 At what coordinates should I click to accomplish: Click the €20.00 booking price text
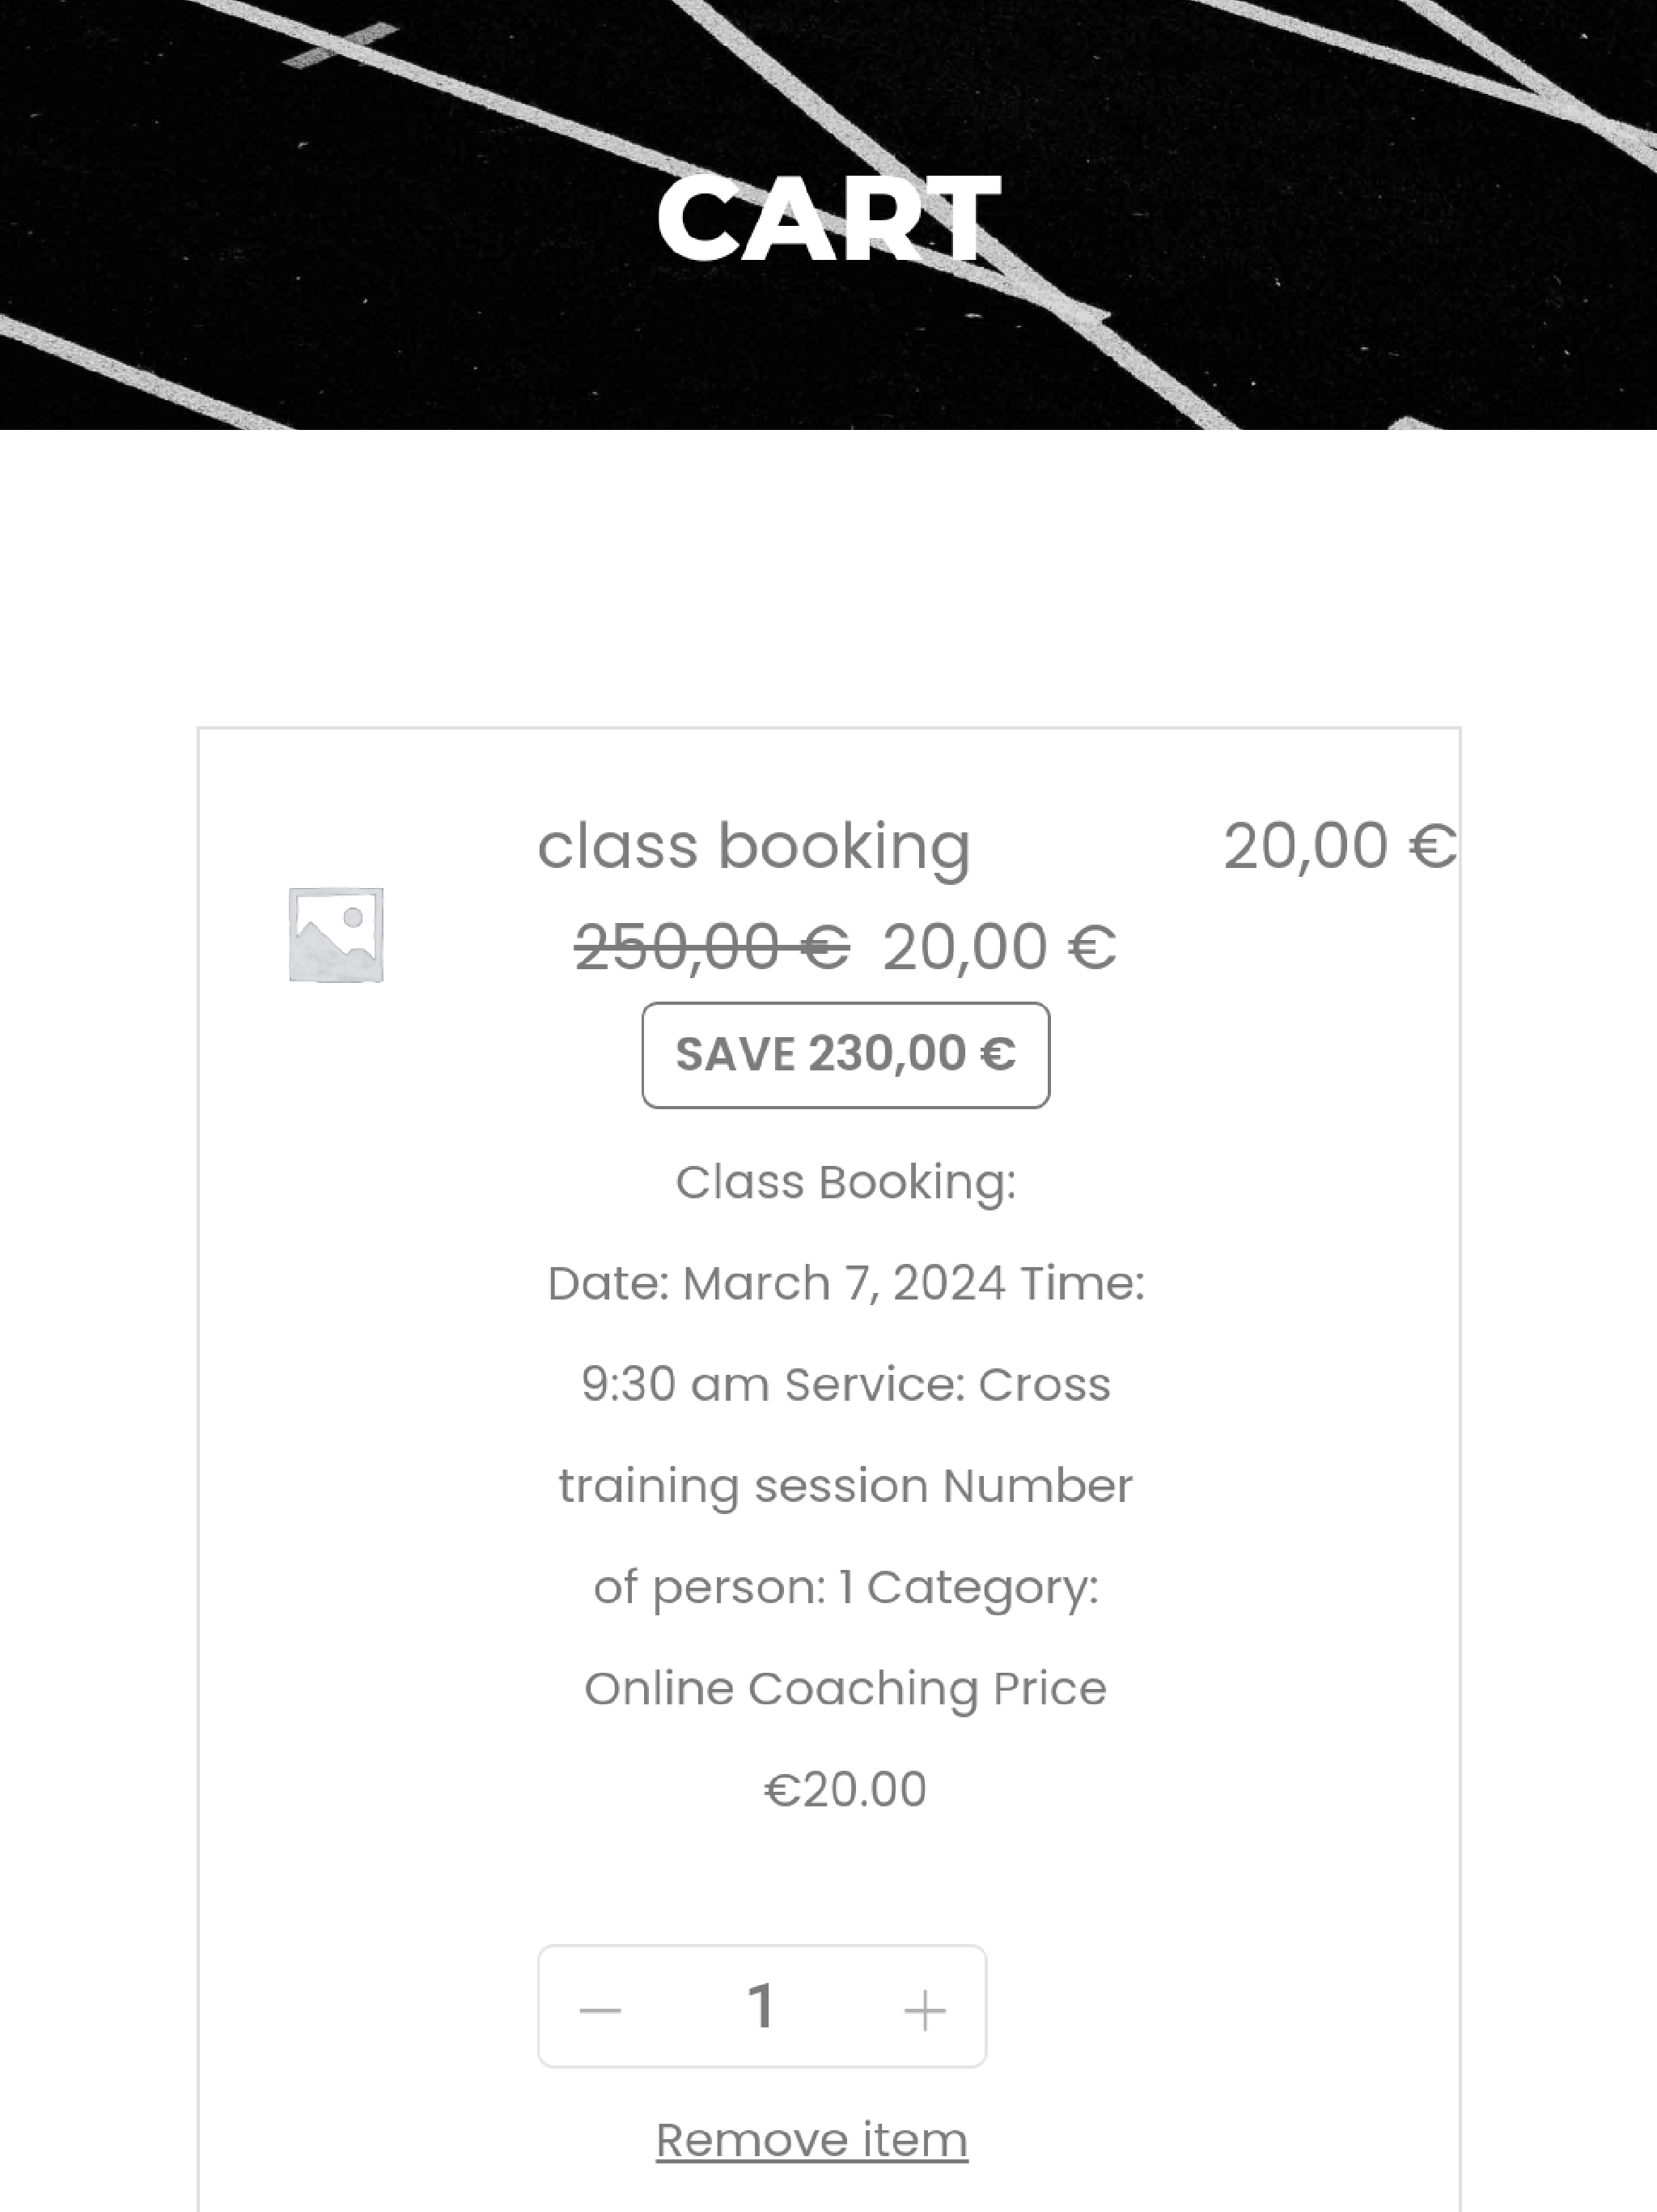845,1790
